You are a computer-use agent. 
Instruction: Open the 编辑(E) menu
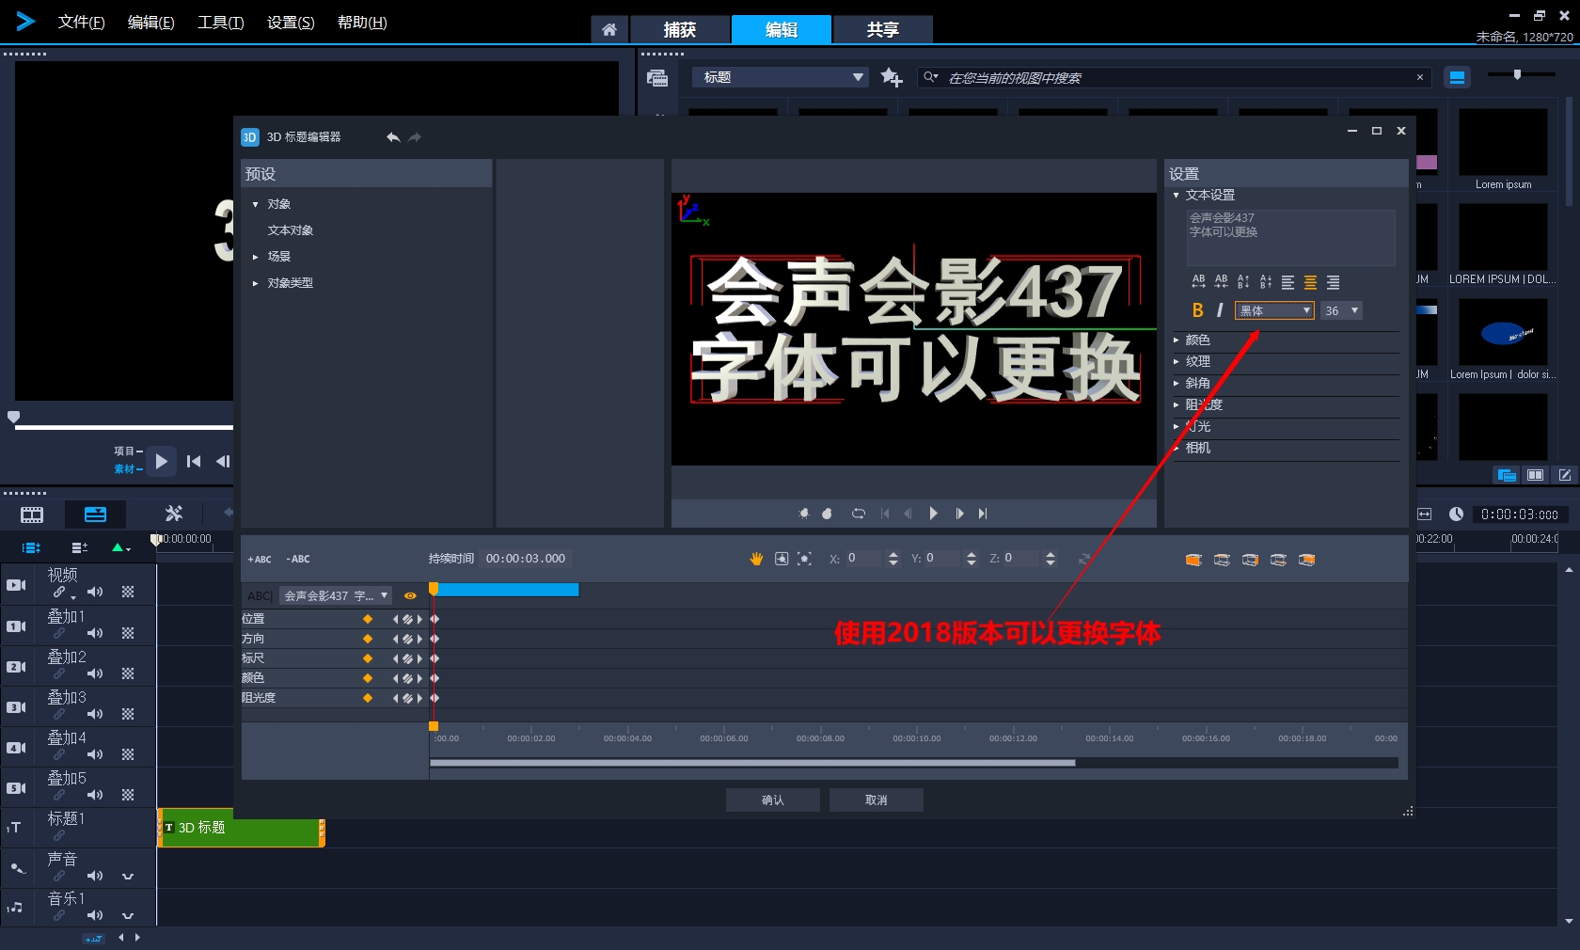151,23
